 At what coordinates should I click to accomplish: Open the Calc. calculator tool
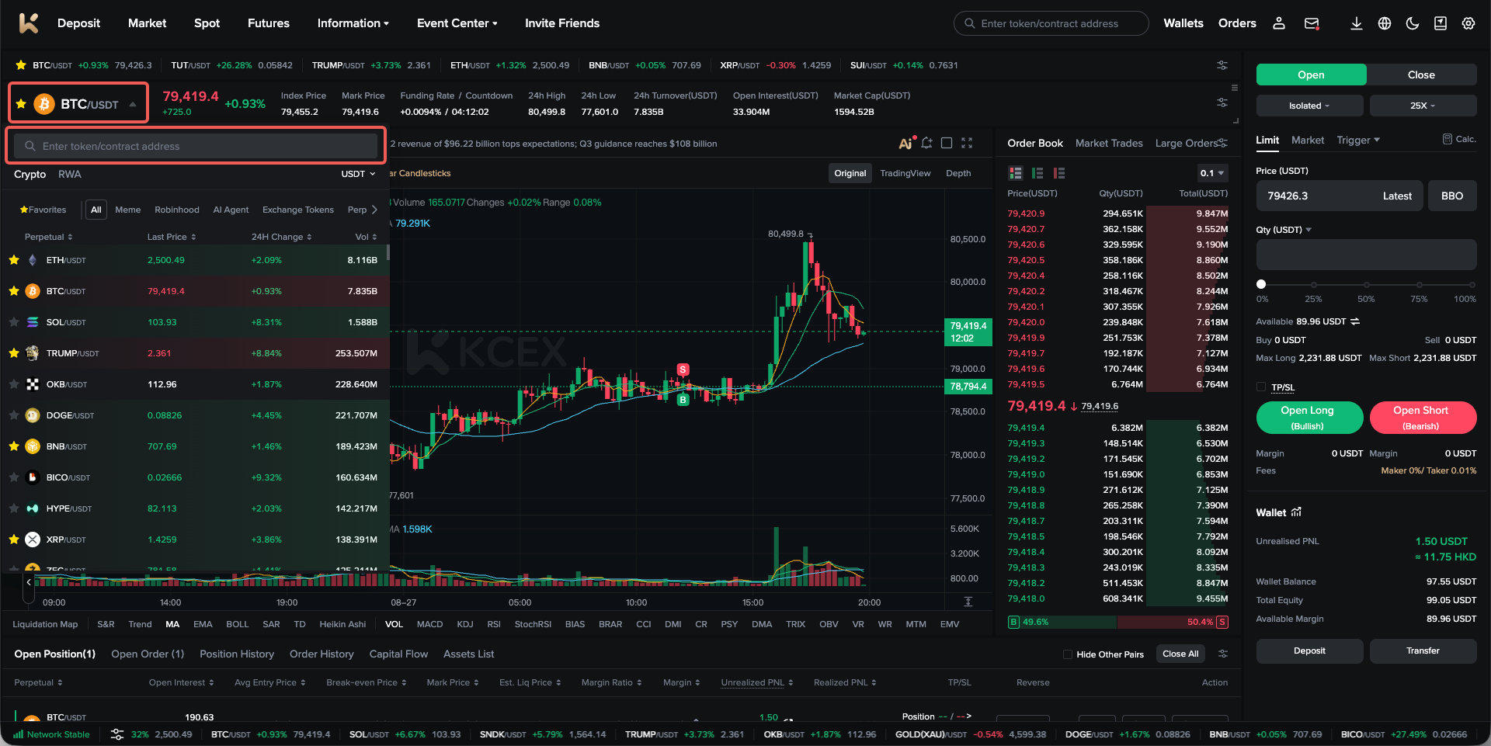tap(1459, 139)
